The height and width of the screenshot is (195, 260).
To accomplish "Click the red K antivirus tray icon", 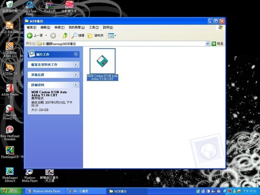I will tap(230, 191).
